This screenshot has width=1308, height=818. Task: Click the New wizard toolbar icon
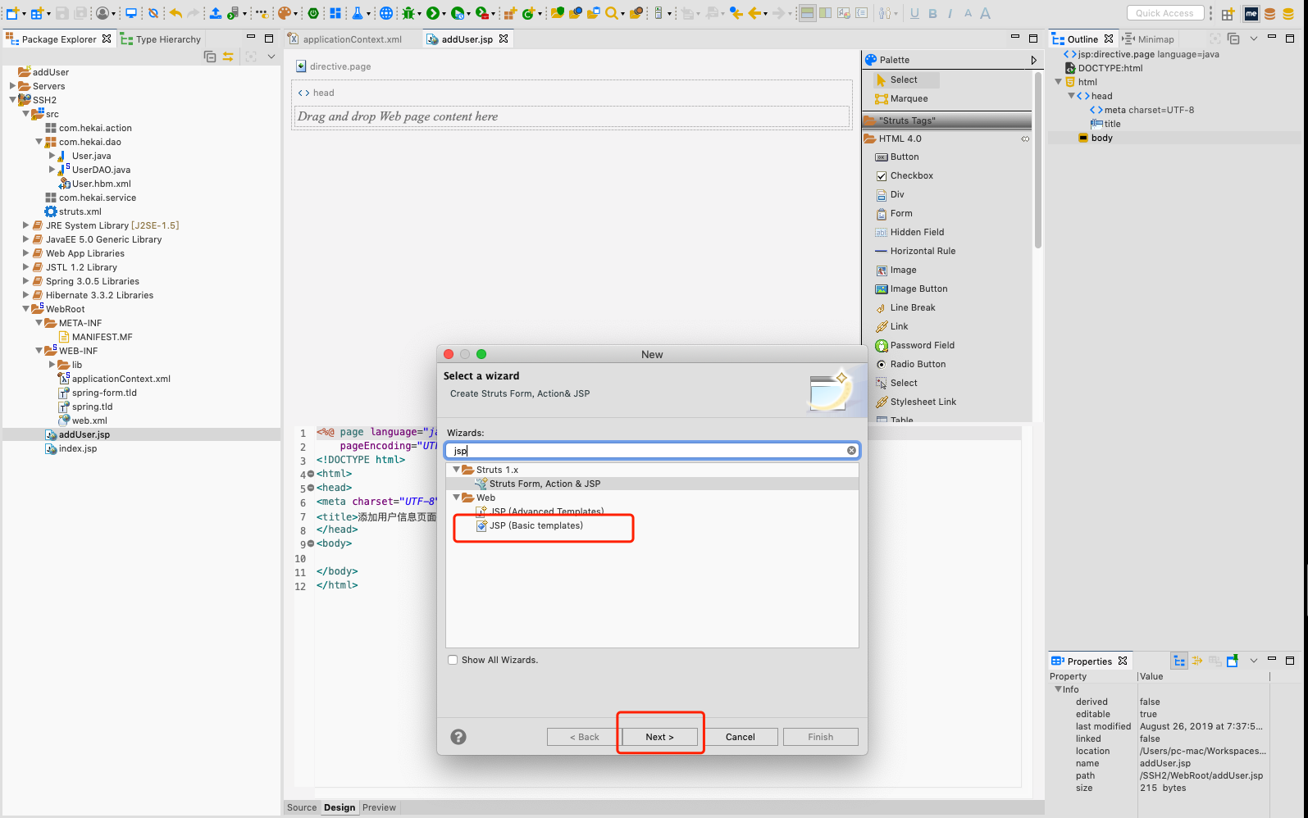point(11,13)
